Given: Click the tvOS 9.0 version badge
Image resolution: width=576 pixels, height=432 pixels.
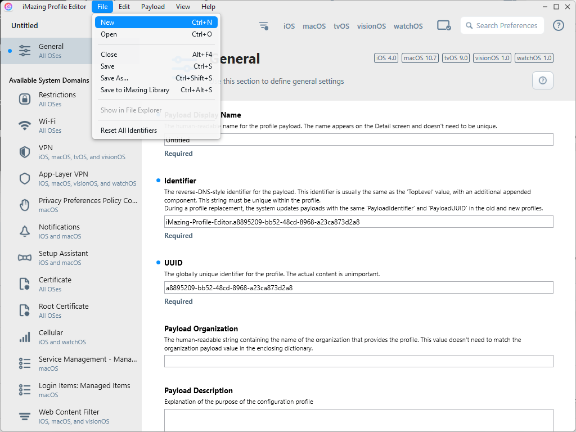Looking at the screenshot, I should click(456, 58).
